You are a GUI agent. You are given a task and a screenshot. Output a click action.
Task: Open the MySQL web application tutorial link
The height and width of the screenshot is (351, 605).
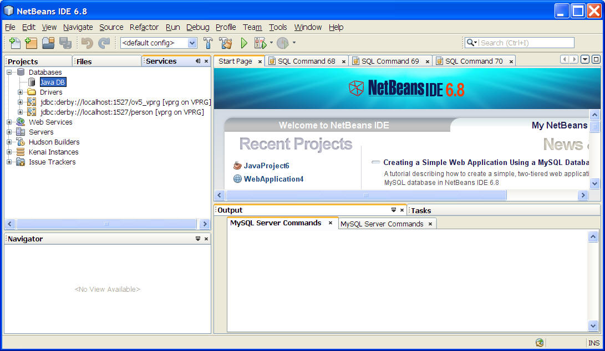pos(486,163)
